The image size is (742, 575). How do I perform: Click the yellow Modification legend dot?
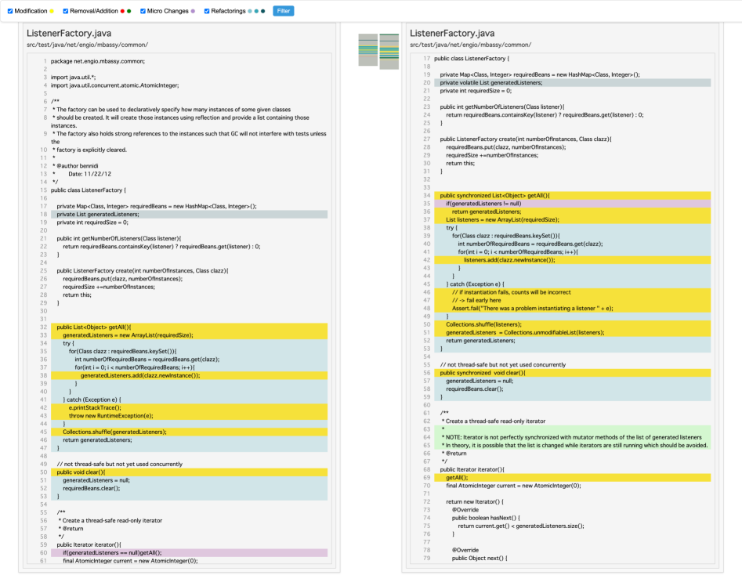(x=52, y=11)
